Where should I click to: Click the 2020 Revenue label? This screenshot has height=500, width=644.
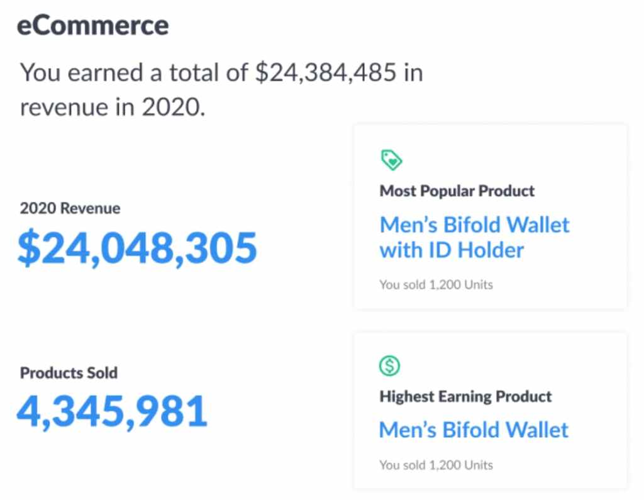pos(70,208)
